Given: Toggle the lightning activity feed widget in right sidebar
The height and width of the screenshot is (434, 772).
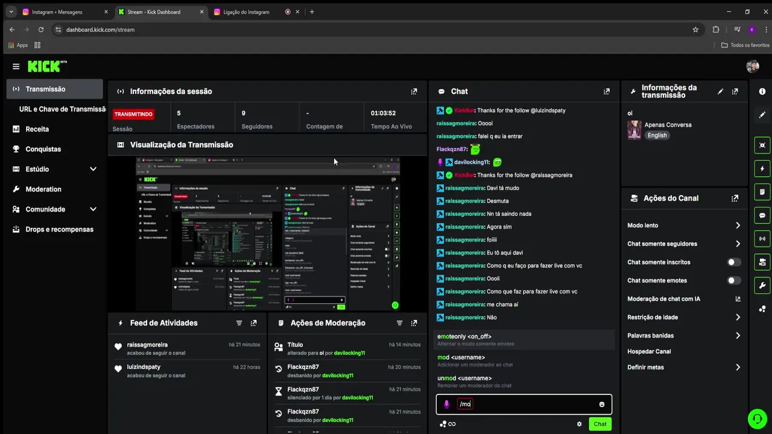Looking at the screenshot, I should [x=762, y=169].
